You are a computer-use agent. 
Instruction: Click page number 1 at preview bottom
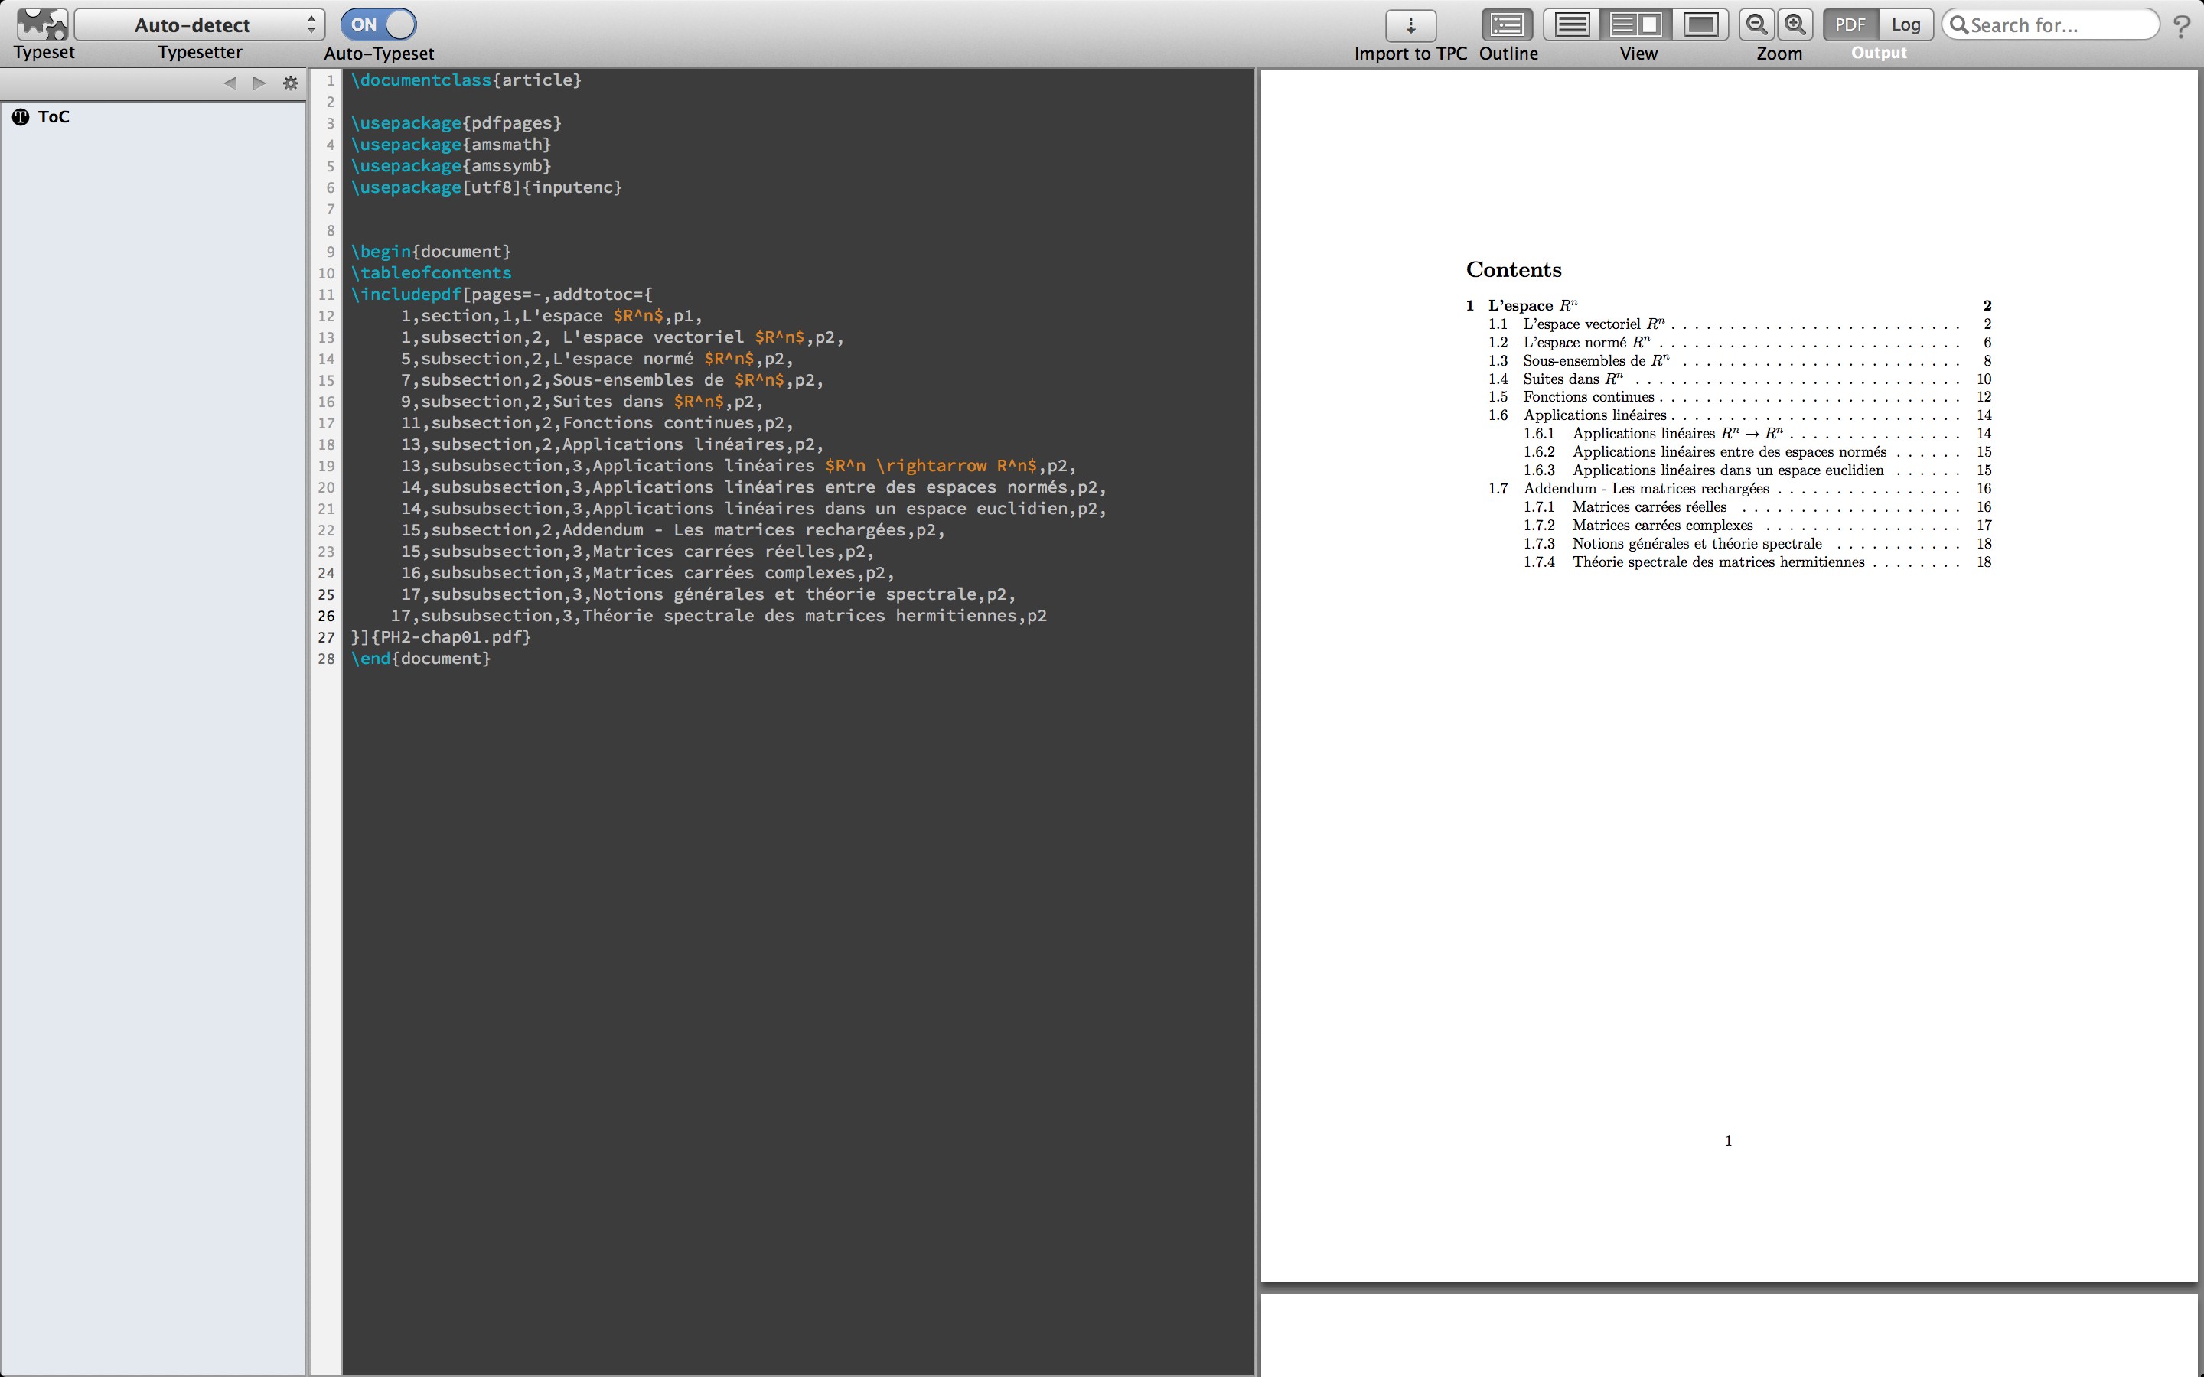1728,1141
